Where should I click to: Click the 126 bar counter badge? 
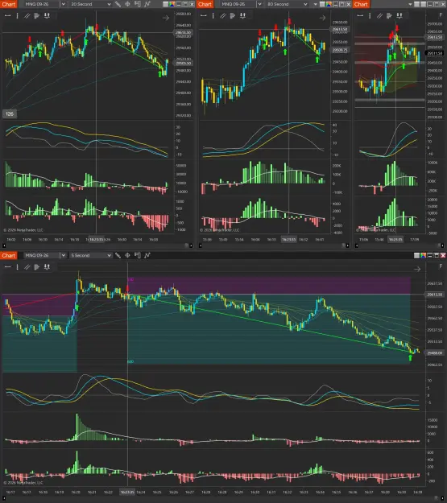(x=10, y=114)
